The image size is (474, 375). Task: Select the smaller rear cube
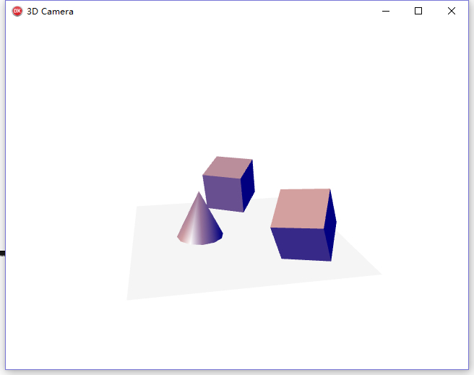(229, 184)
